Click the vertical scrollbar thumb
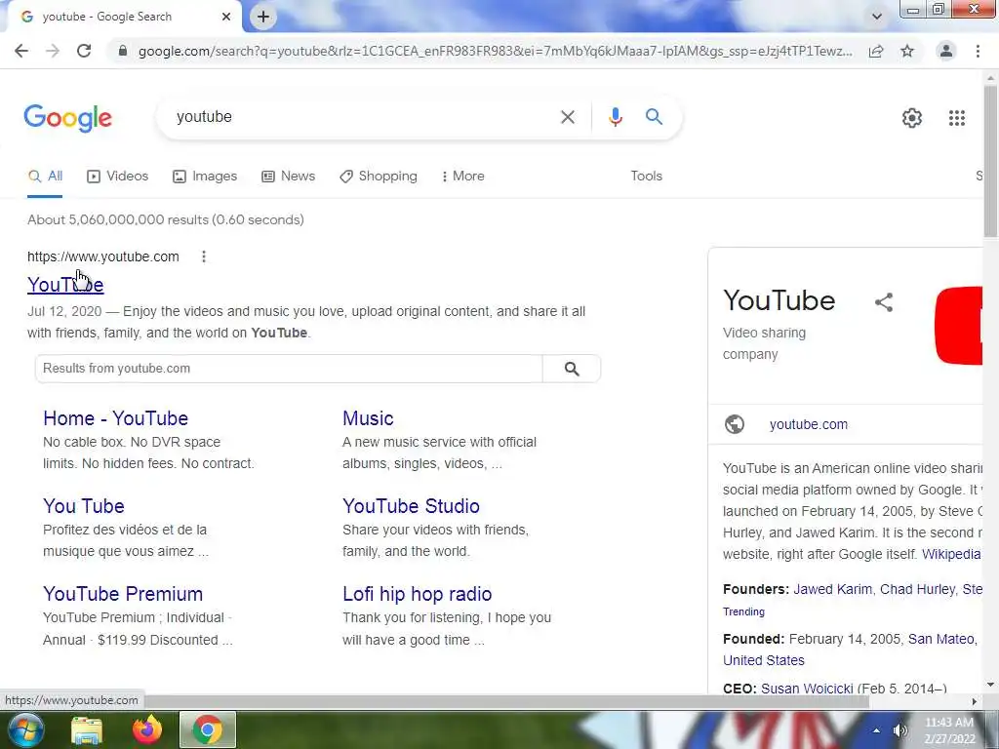The image size is (999, 749). coord(990,161)
